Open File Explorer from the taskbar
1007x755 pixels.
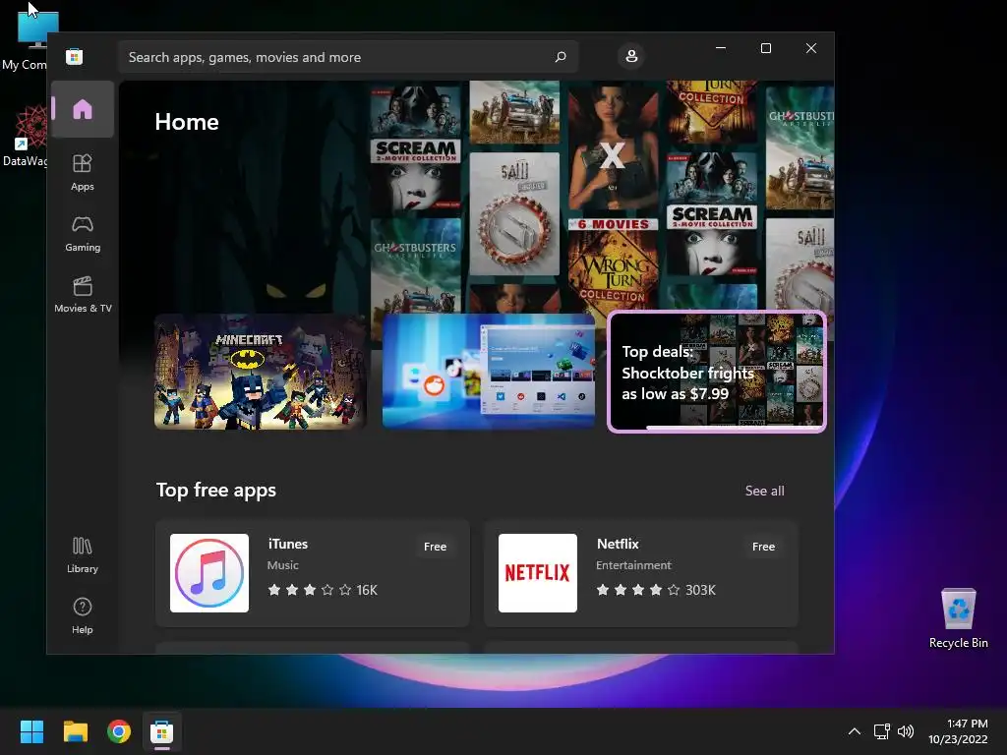(75, 731)
